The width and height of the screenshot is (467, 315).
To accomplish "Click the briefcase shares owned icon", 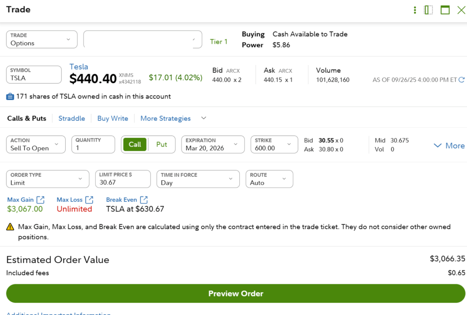I will tap(10, 97).
